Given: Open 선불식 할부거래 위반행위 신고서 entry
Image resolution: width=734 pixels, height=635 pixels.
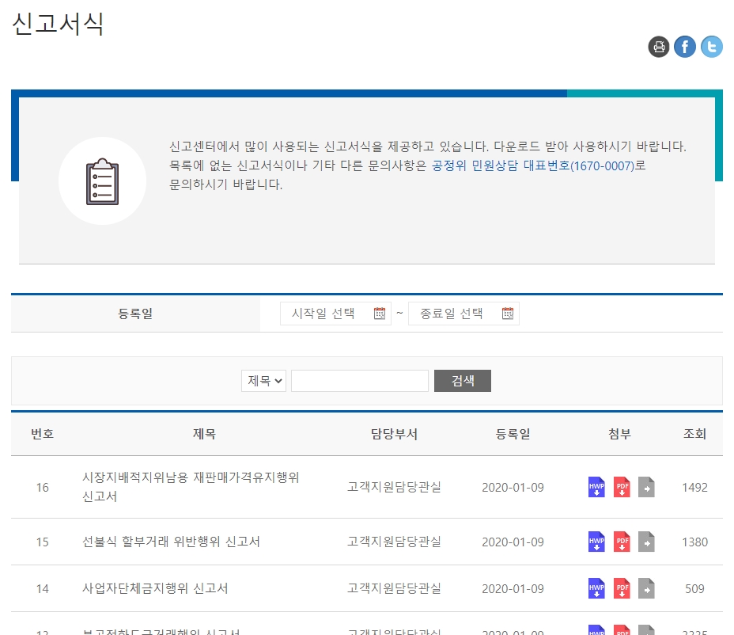Looking at the screenshot, I should [x=172, y=542].
